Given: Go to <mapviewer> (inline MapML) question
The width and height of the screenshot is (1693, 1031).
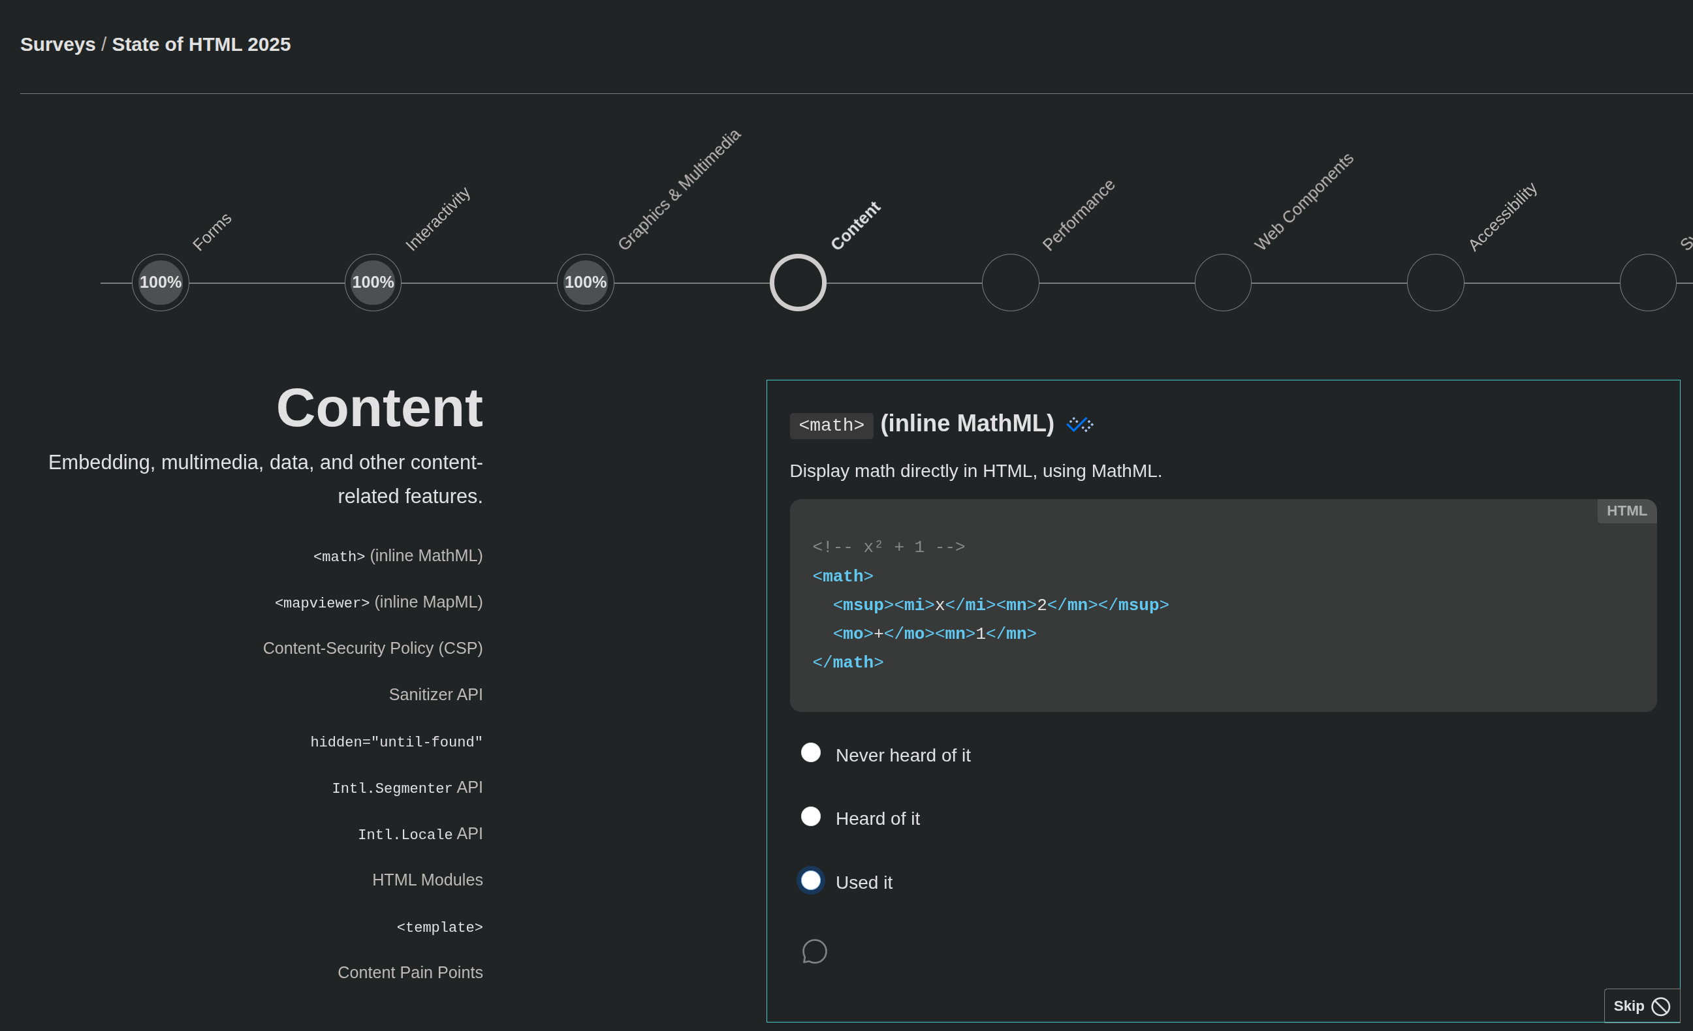Looking at the screenshot, I should [x=379, y=602].
